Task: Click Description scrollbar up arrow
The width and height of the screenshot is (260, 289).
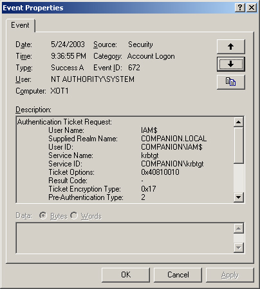Action: click(x=239, y=122)
